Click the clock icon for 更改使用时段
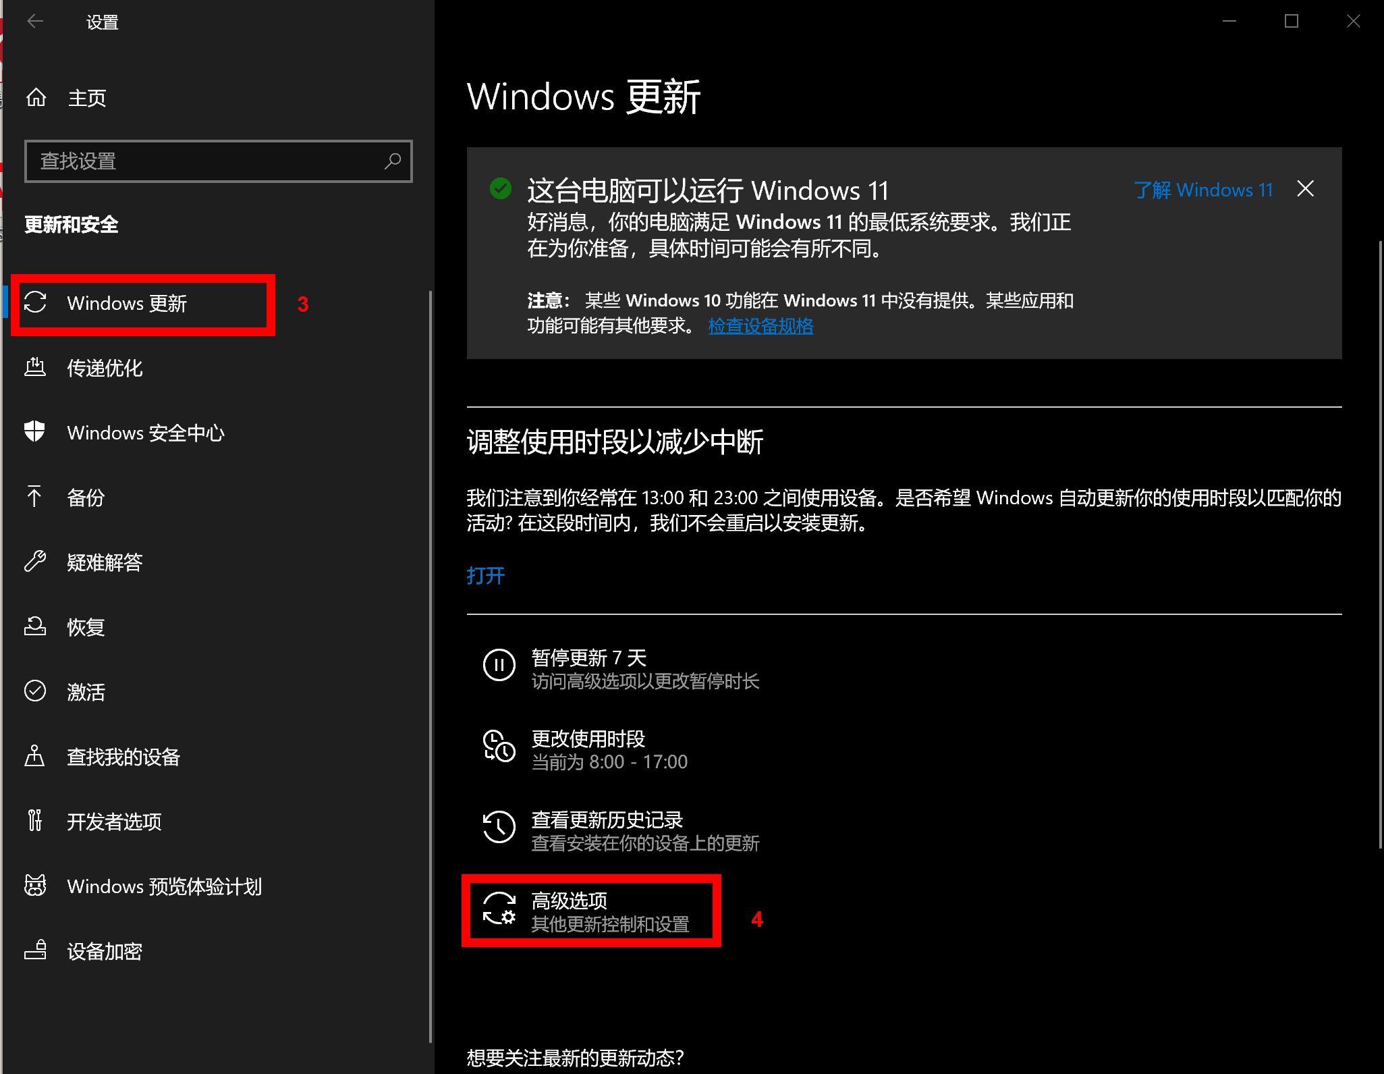This screenshot has height=1074, width=1384. click(499, 747)
